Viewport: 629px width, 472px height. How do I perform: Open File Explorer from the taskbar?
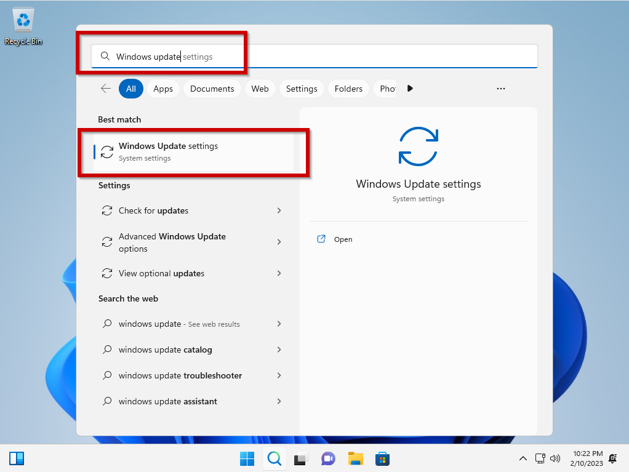pyautogui.click(x=355, y=458)
